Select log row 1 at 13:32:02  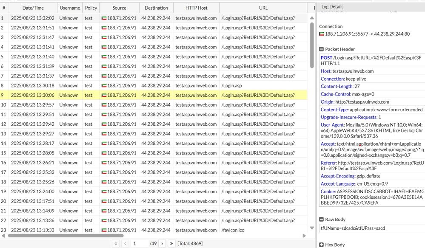154,18
